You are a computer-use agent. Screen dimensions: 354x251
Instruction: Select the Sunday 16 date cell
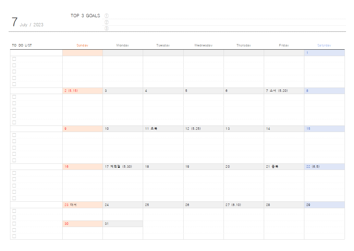click(83, 167)
